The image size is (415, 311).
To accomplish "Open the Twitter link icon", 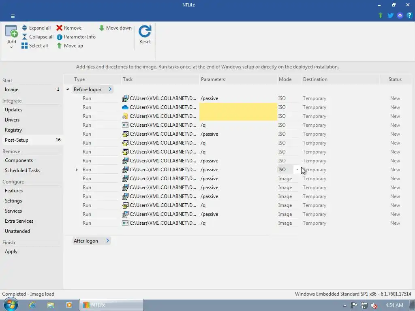I will pyautogui.click(x=390, y=15).
